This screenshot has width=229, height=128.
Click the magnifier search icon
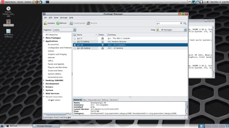185,23
